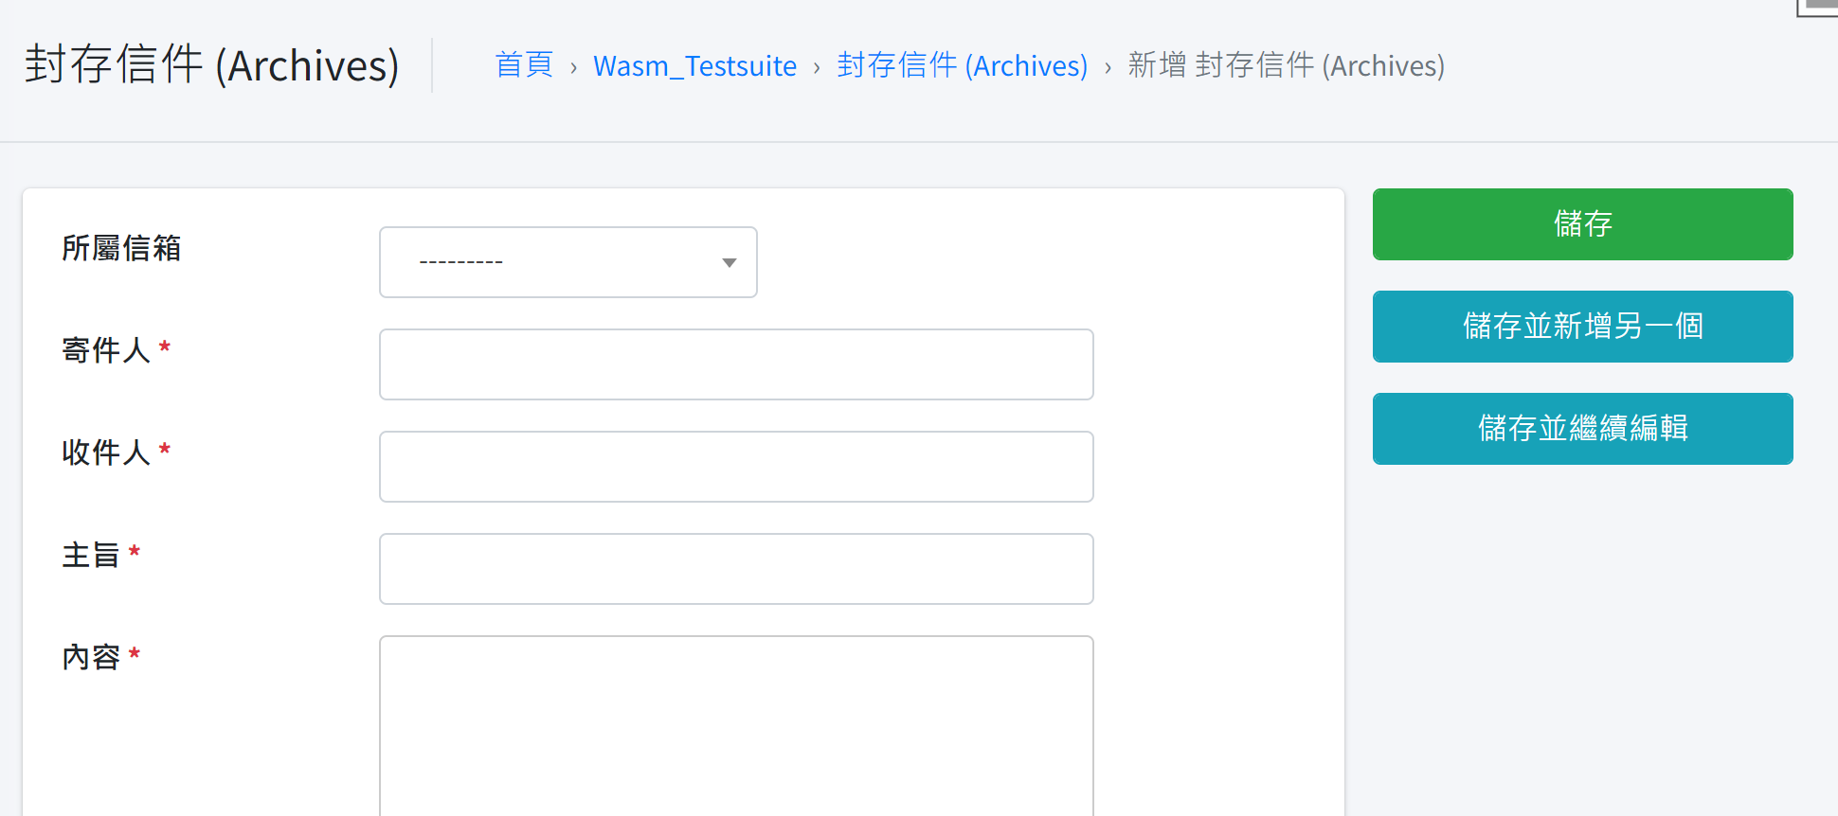Click 儲存並新增另一個 button
The height and width of the screenshot is (816, 1838).
click(1582, 327)
